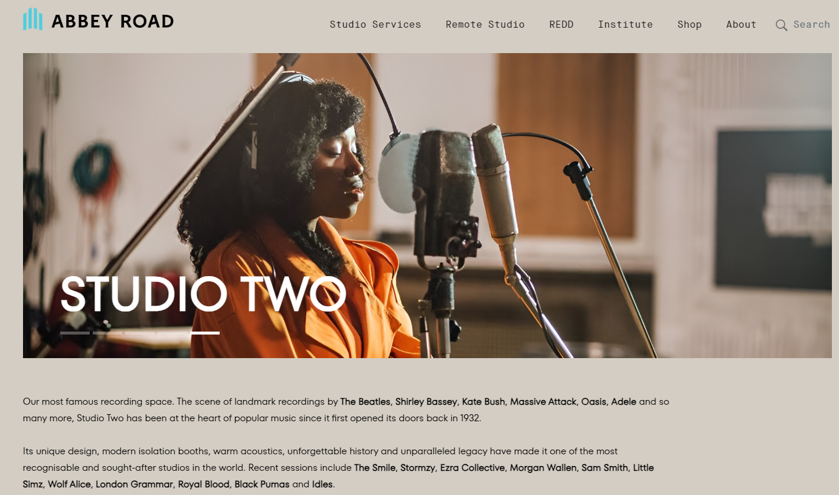Click the highlighted fifth slide indicator
Screen dimensions: 839x495
click(205, 333)
